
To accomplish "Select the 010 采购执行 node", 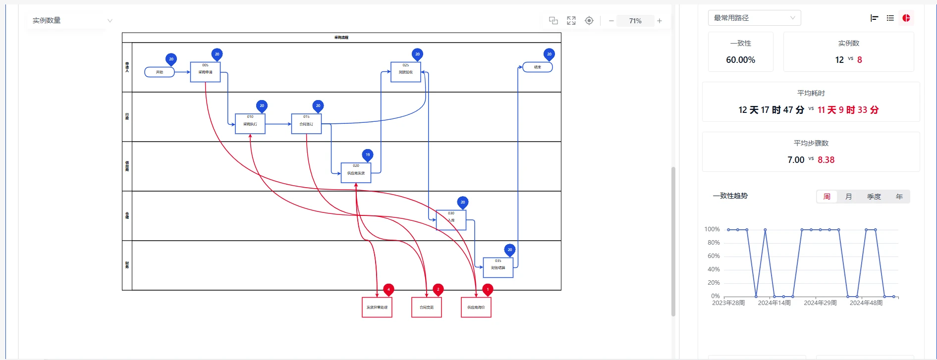I will pyautogui.click(x=250, y=124).
